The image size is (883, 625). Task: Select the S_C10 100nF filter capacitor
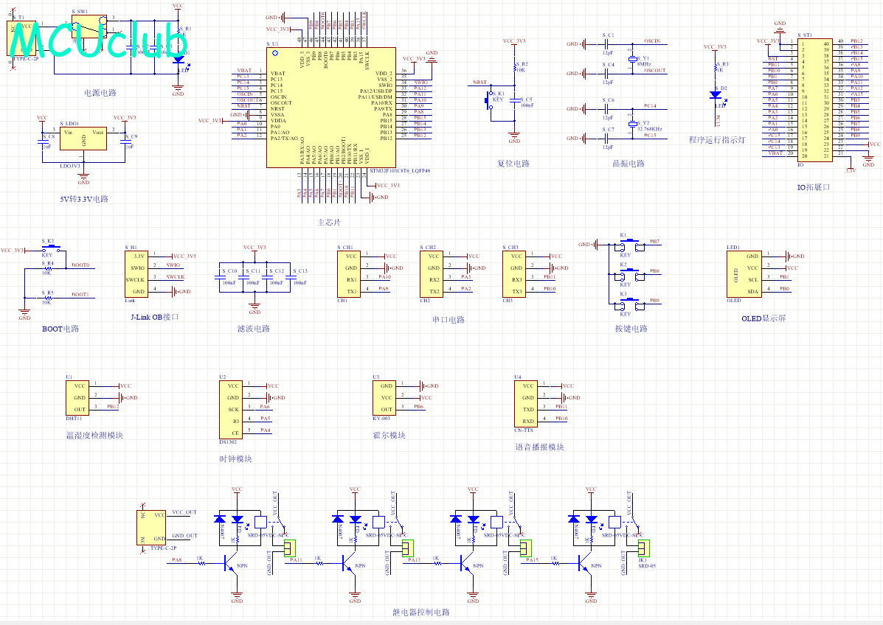220,277
